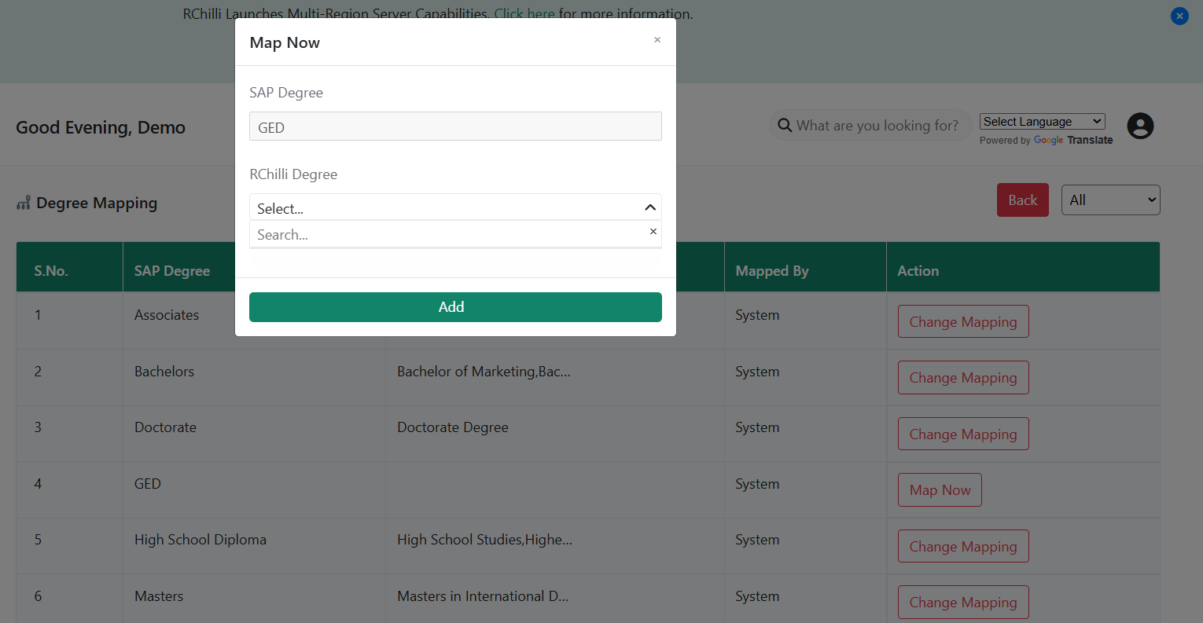Viewport: 1203px width, 623px height.
Task: Follow the 'Click here' banner link
Action: click(x=524, y=14)
